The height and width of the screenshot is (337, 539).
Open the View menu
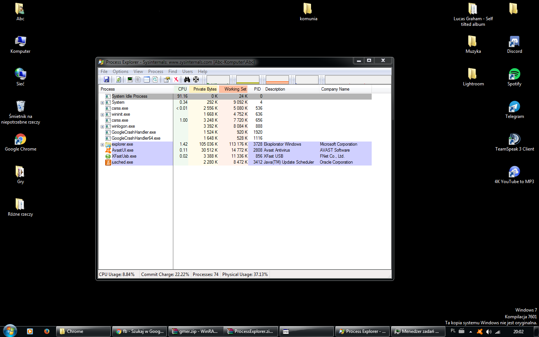point(138,72)
